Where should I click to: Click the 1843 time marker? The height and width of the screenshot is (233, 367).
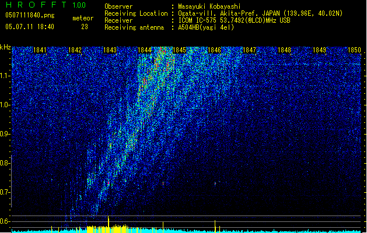coord(110,50)
